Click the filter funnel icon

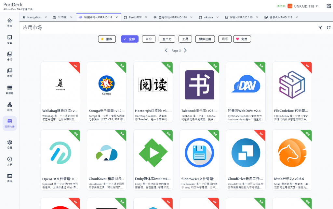320,28
